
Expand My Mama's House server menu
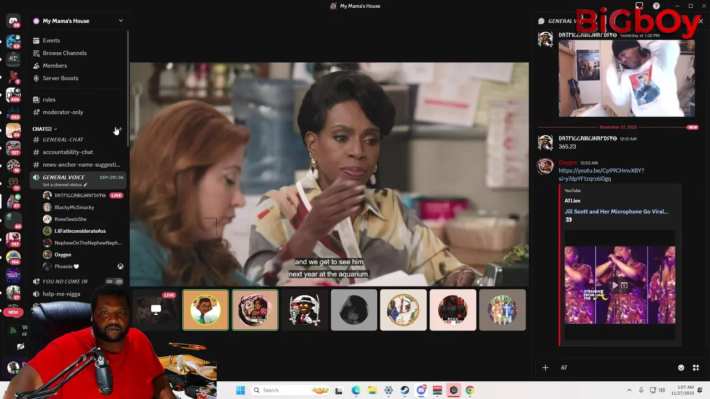coord(120,21)
